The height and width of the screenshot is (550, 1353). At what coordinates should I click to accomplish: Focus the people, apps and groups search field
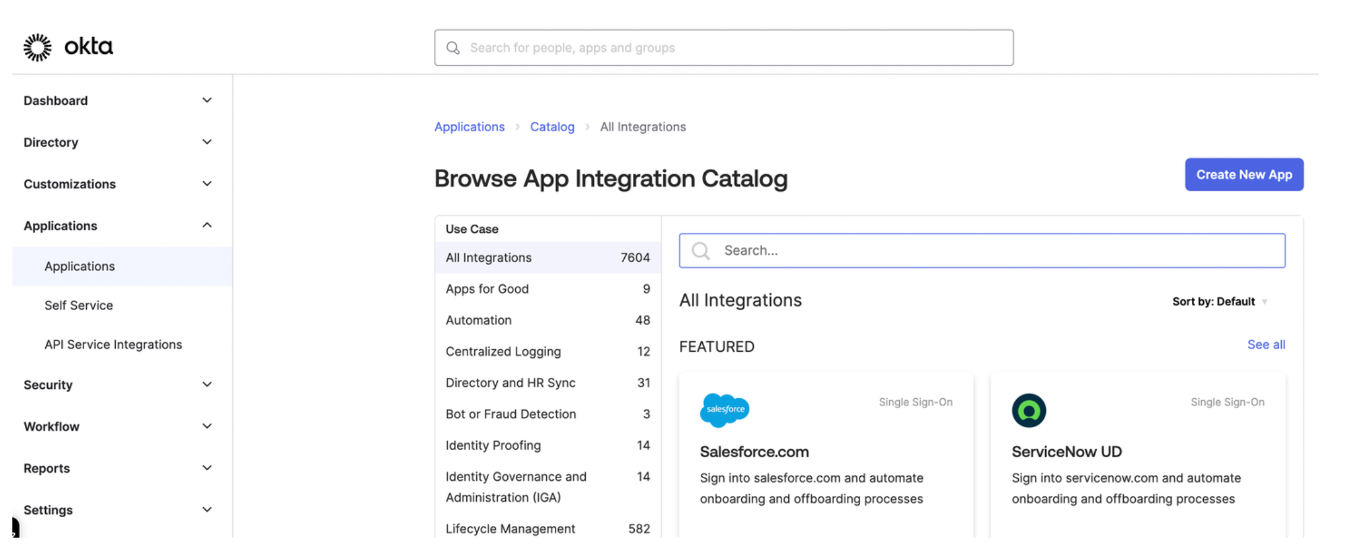pos(724,48)
